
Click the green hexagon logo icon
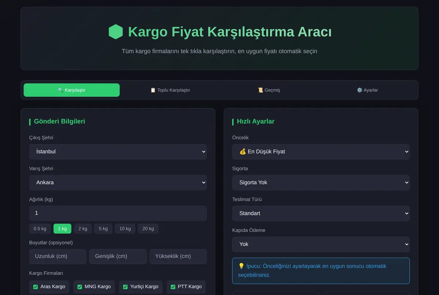click(116, 32)
